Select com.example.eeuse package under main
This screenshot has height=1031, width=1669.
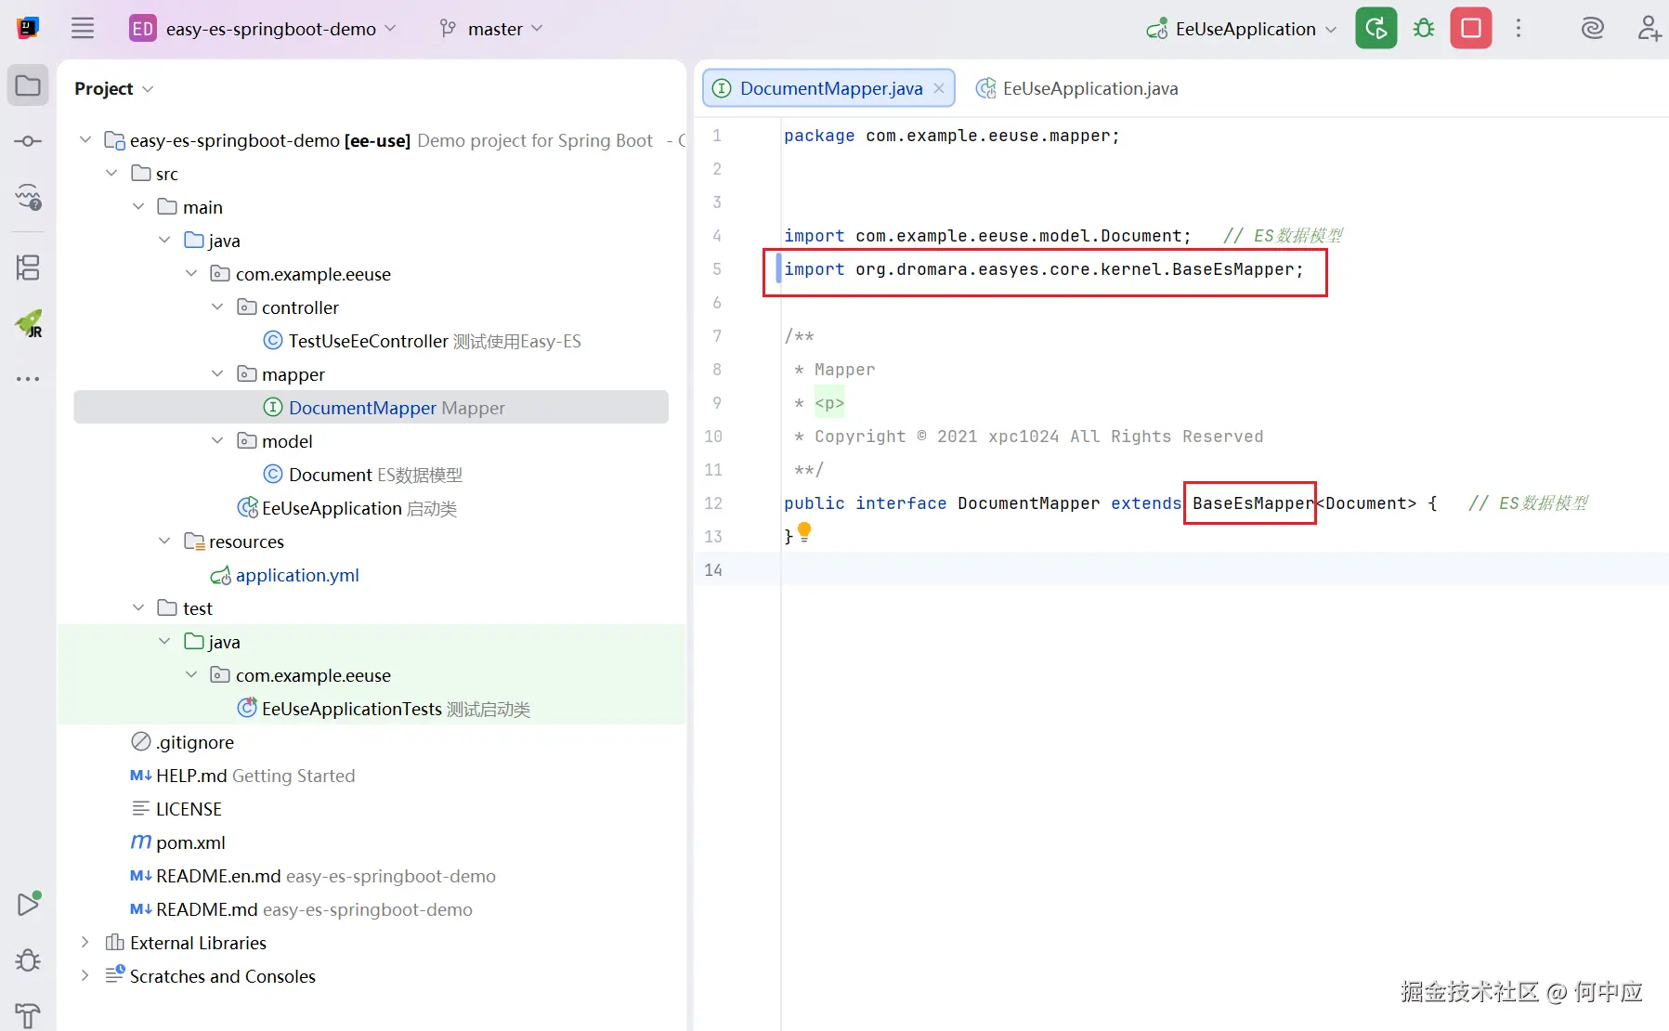tap(313, 274)
